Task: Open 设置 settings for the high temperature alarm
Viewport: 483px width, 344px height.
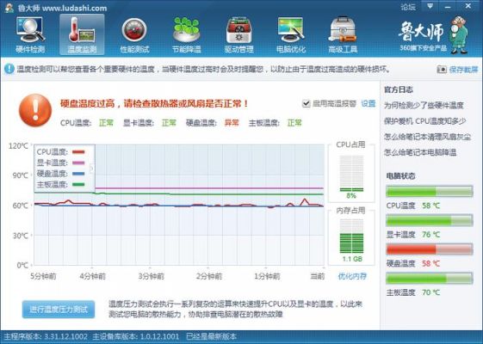Action: click(368, 104)
